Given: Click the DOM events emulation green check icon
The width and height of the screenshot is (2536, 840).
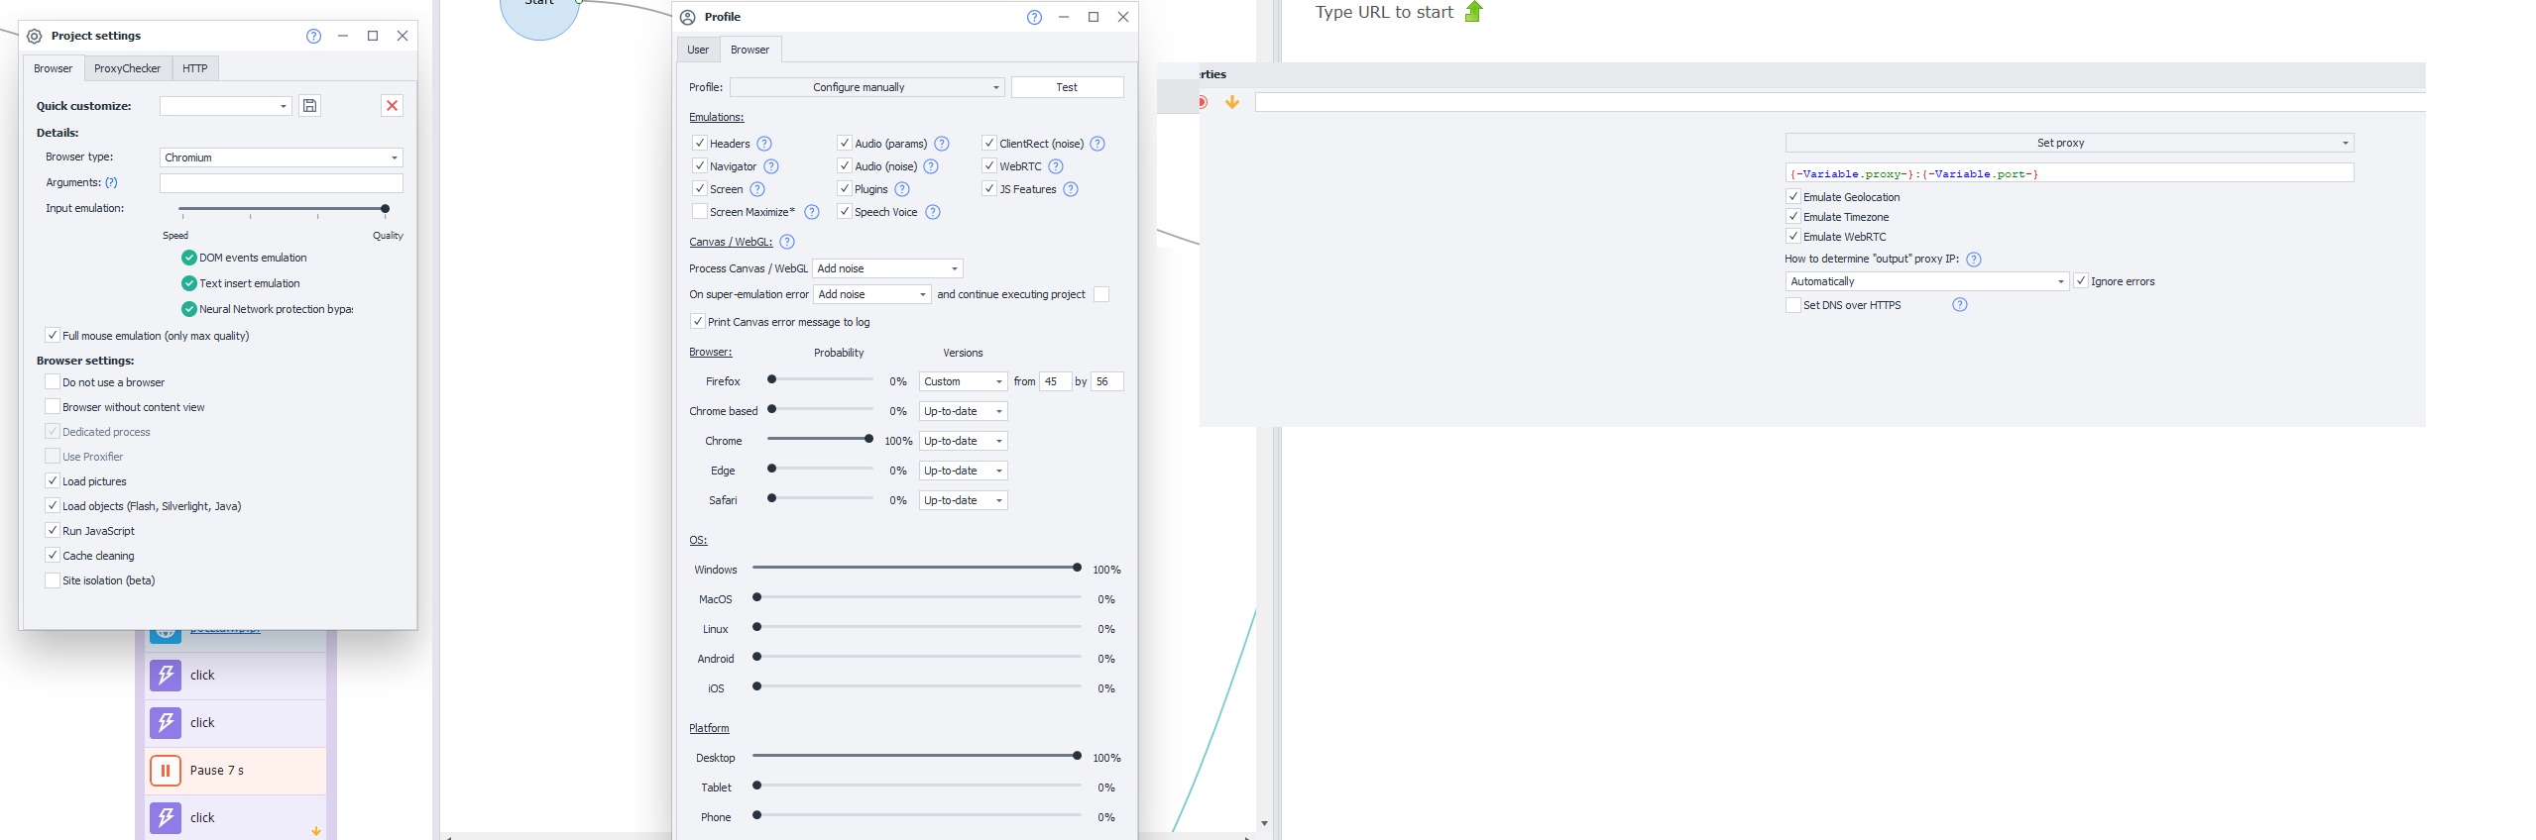Looking at the screenshot, I should (x=189, y=258).
